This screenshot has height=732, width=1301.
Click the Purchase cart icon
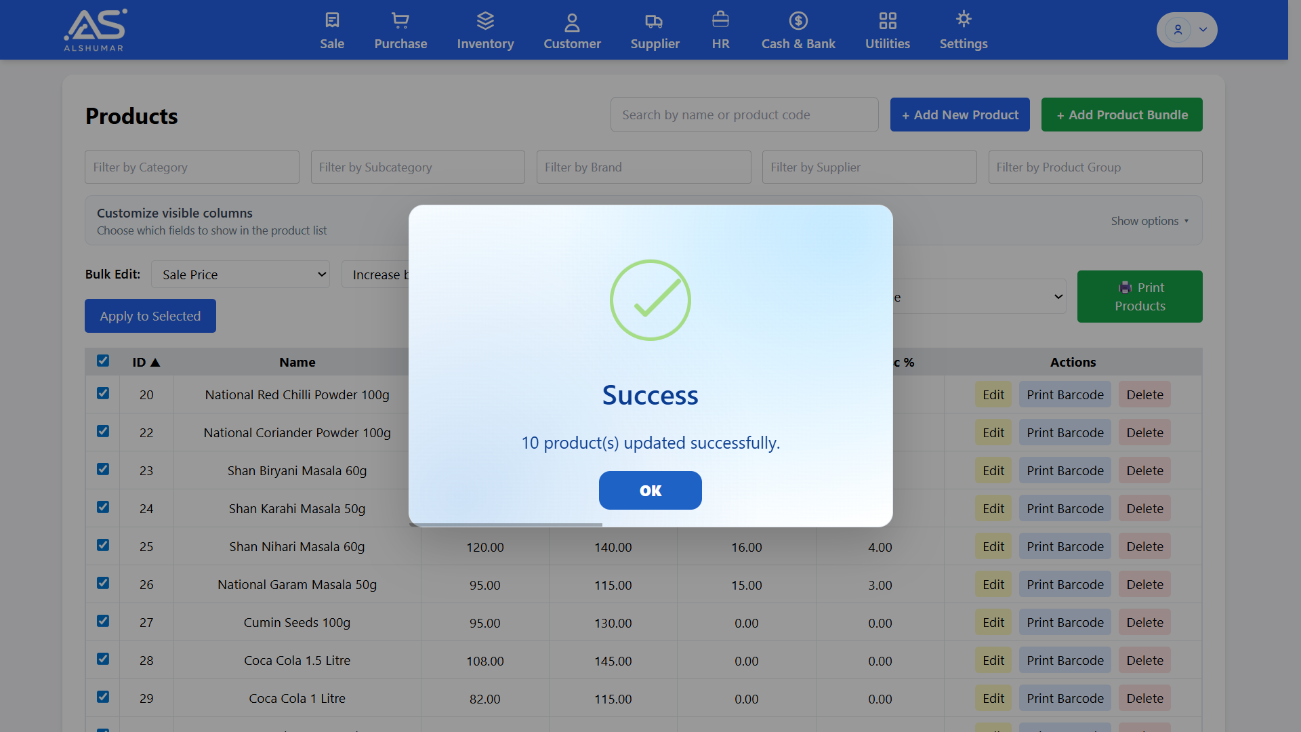[400, 20]
